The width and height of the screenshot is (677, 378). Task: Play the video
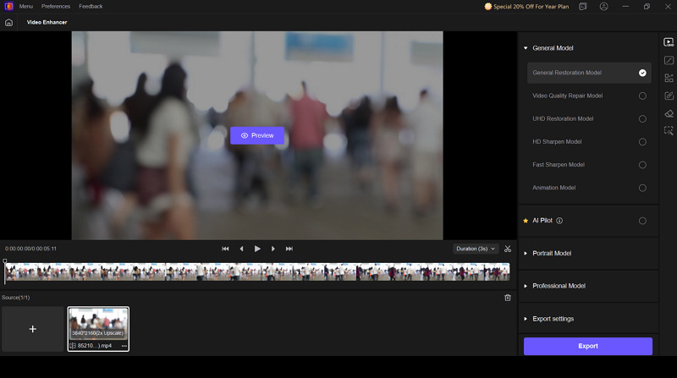pyautogui.click(x=257, y=249)
